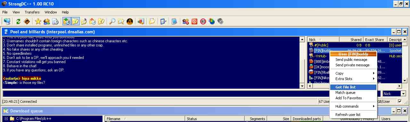This screenshot has height=122, width=410.
Task: Collapse the C:\Program Files\dc++ tree node
Action: coord(6,118)
